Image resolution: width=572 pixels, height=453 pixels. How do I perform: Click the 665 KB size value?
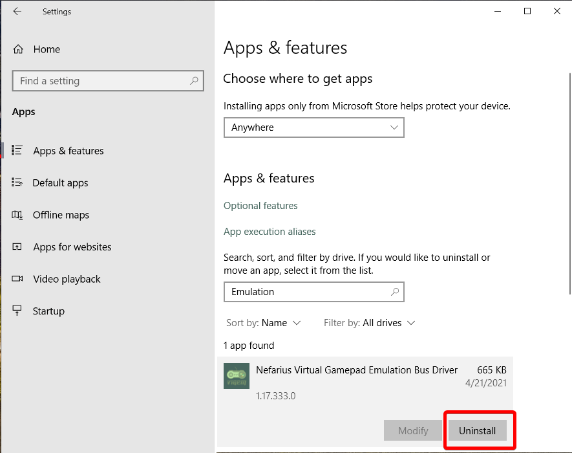pos(491,370)
